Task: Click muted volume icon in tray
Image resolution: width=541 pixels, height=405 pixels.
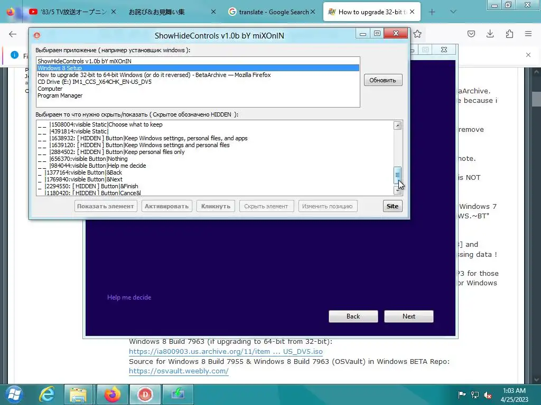Action: coord(488,394)
